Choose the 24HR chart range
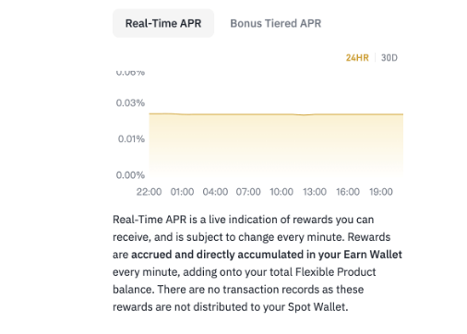Screen dimensions: 467x334 tap(357, 58)
